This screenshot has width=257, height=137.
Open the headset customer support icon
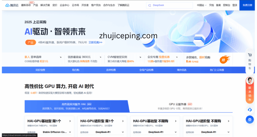[x=250, y=110]
